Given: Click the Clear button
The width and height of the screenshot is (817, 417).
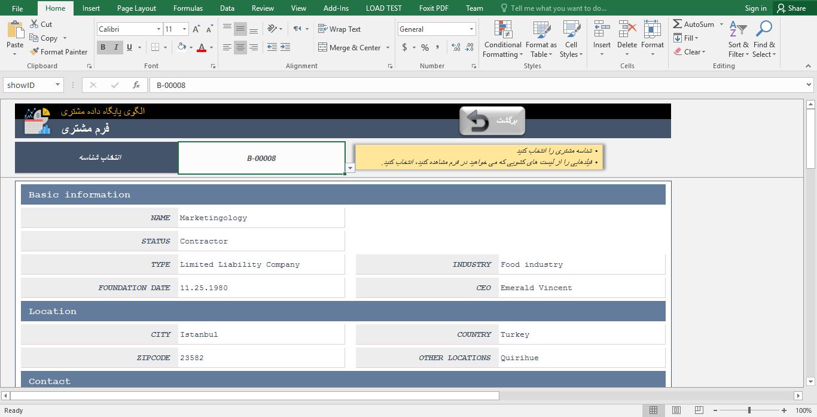Looking at the screenshot, I should 689,52.
